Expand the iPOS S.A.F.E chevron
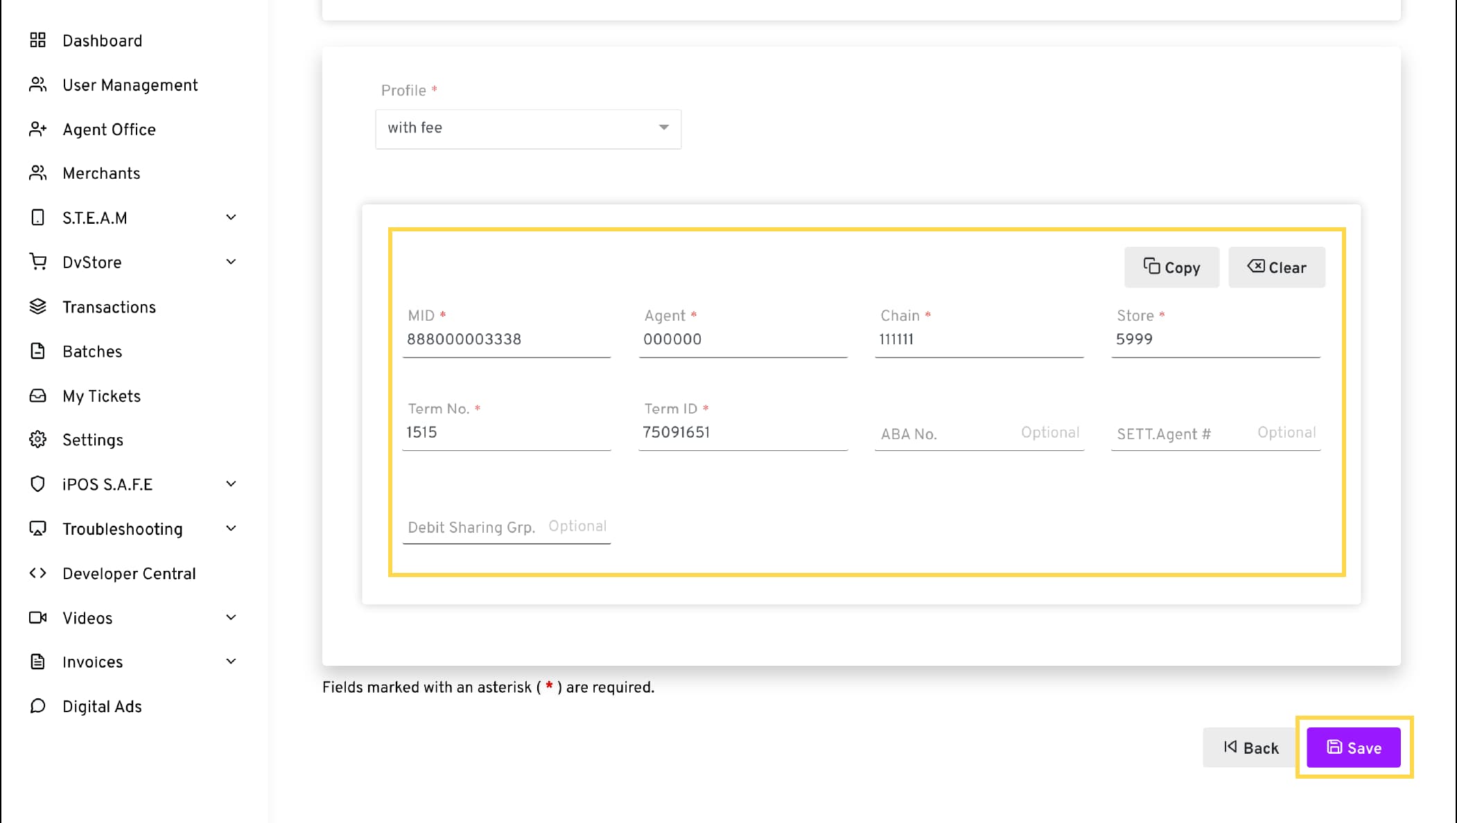 [x=232, y=484]
